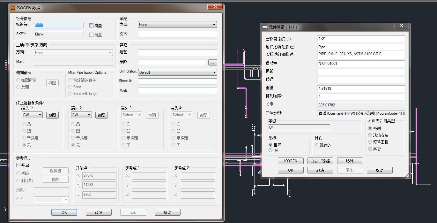Open 端头 1 BW dropdown
The height and width of the screenshot is (223, 437).
pyautogui.click(x=32, y=115)
